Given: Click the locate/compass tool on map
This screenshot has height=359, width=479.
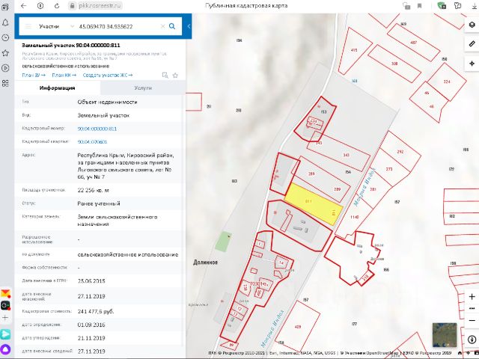Looking at the screenshot, I should pos(472,339).
